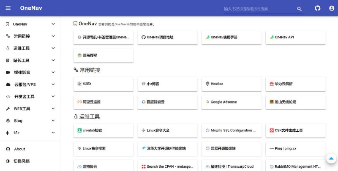338x171 pixels.
Task: Open the Google Adsense link card
Action: coord(231,102)
